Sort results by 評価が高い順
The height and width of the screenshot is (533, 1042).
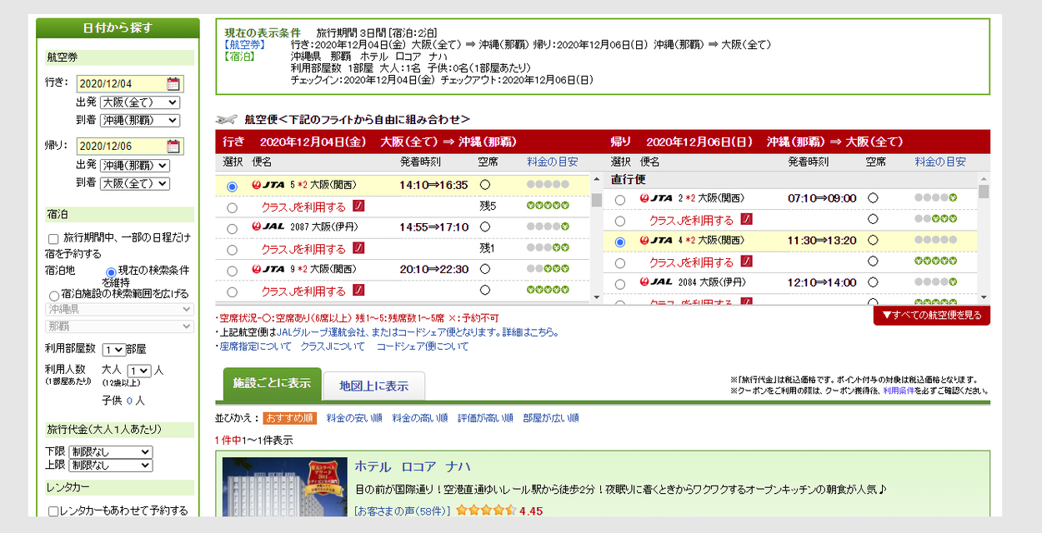(x=485, y=418)
